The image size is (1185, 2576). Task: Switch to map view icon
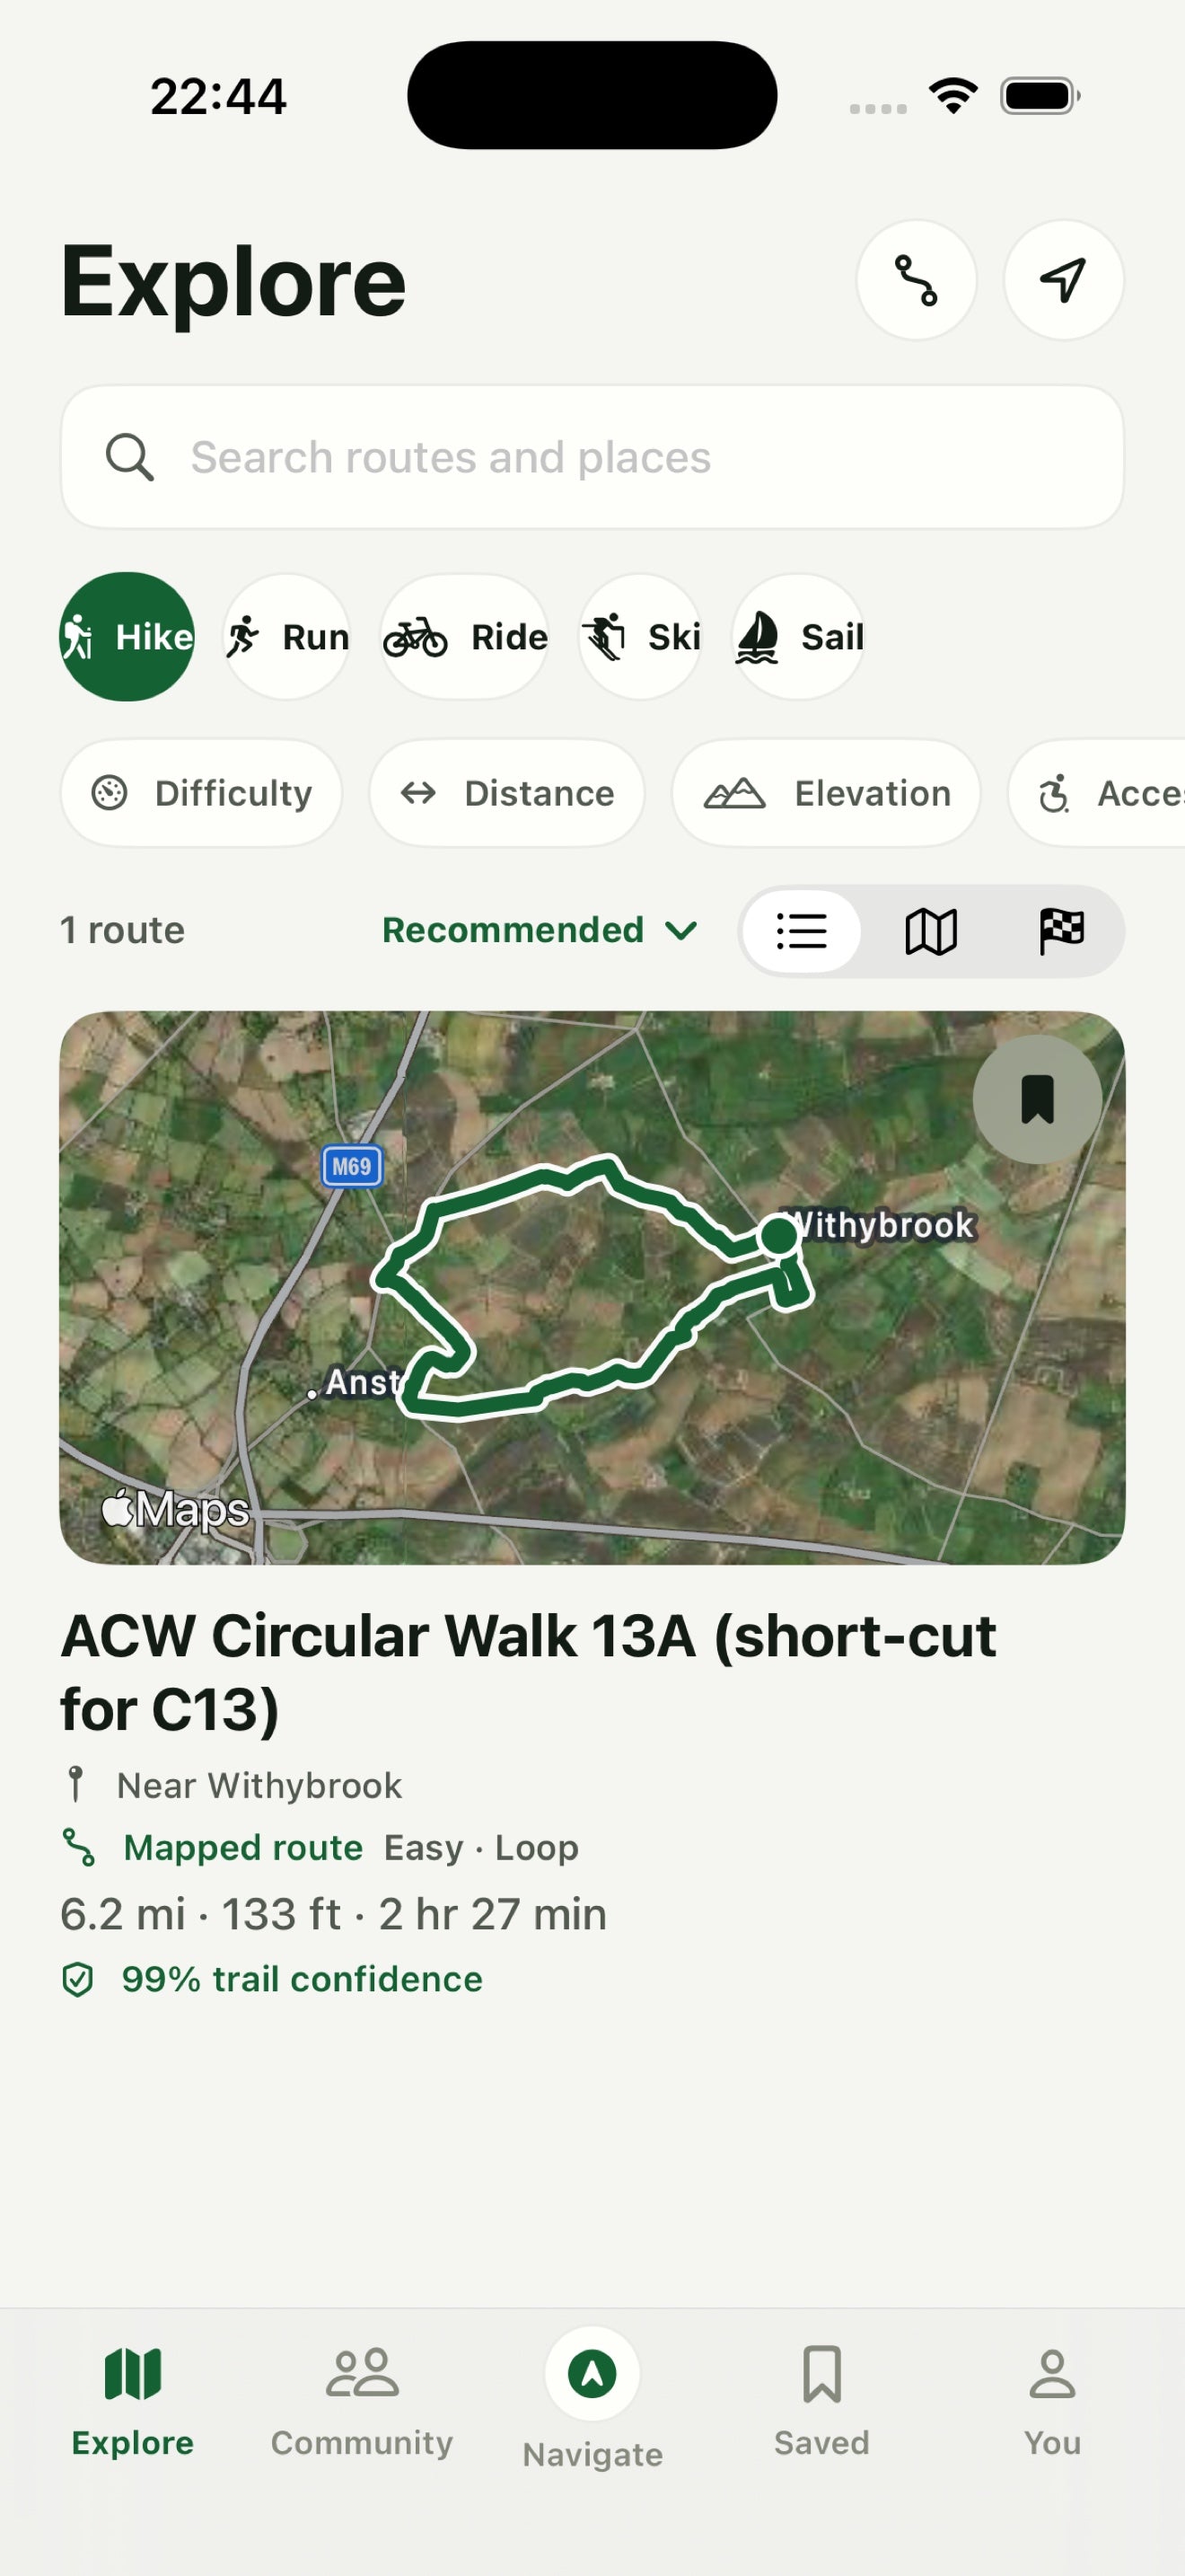tap(931, 931)
